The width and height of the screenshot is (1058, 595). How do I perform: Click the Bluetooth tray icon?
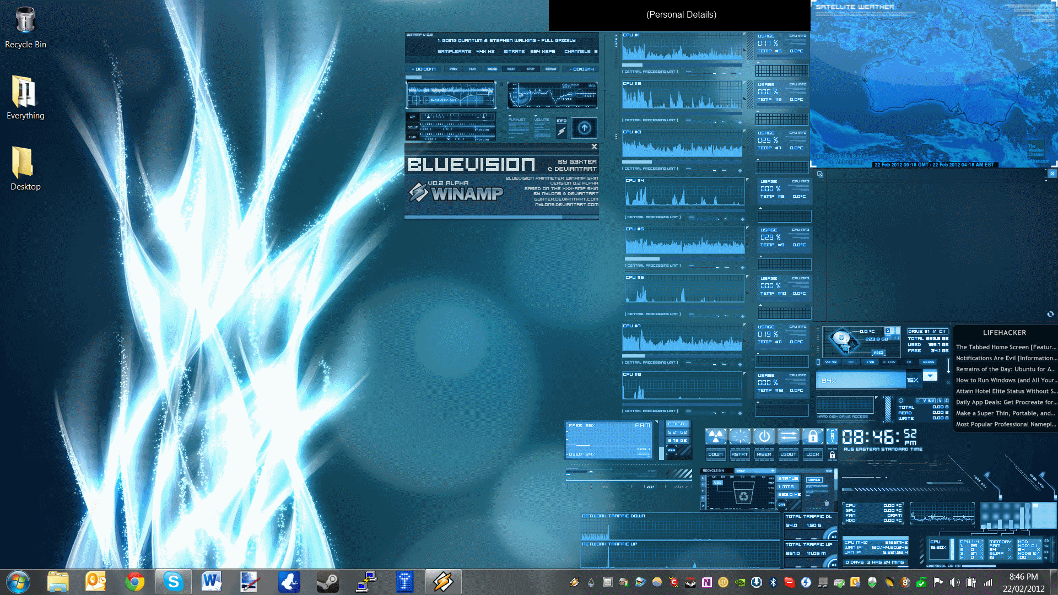(x=773, y=582)
